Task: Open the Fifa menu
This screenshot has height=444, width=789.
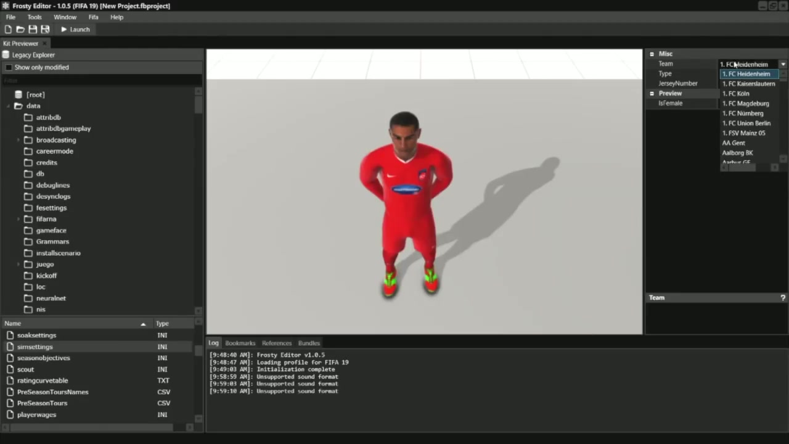Action: 93,17
